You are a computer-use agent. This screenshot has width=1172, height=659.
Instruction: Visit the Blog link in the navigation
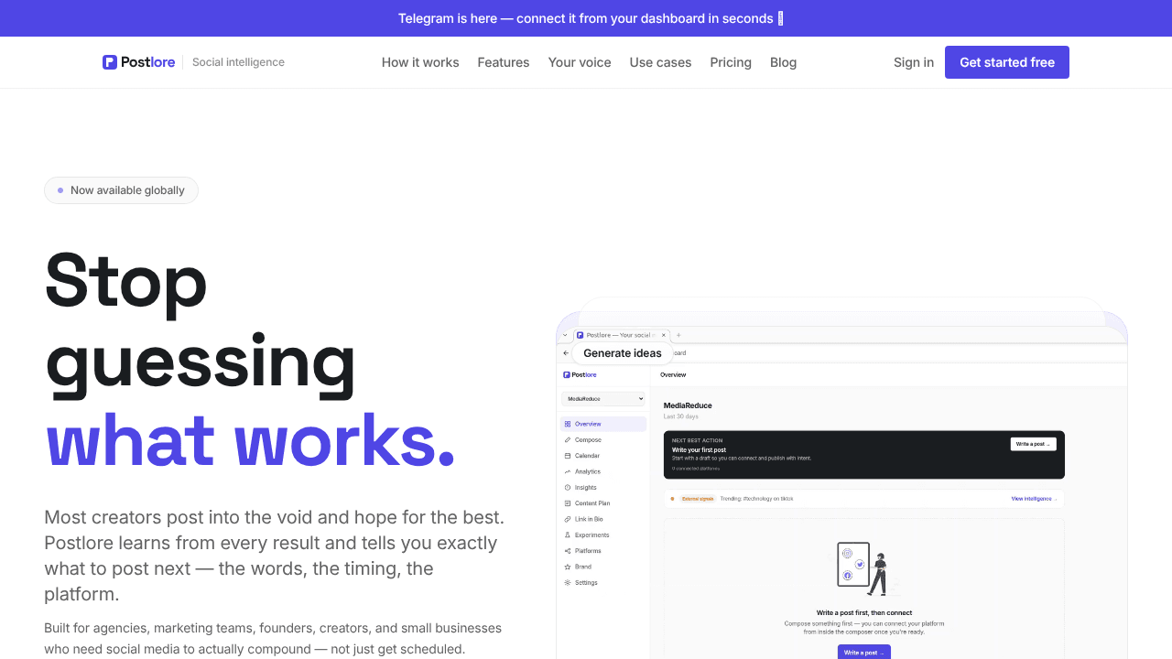click(x=783, y=62)
